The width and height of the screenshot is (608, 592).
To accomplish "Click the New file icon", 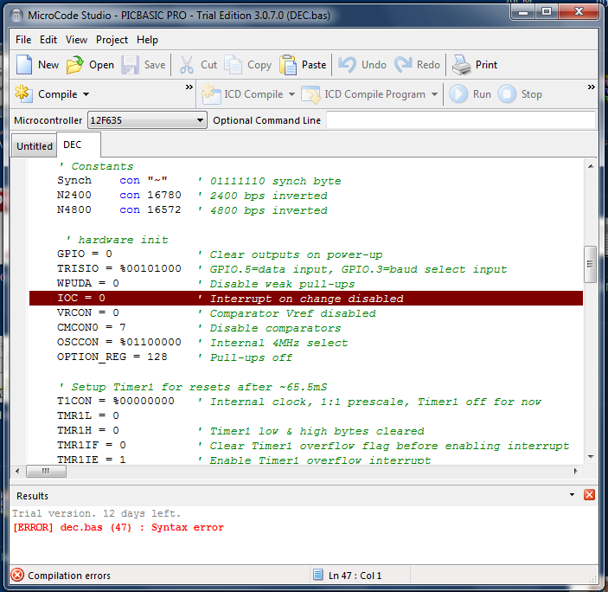I will tap(24, 65).
